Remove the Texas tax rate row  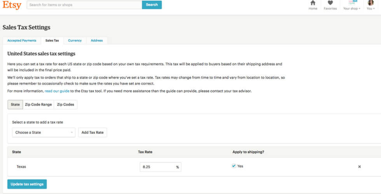pyautogui.click(x=359, y=167)
